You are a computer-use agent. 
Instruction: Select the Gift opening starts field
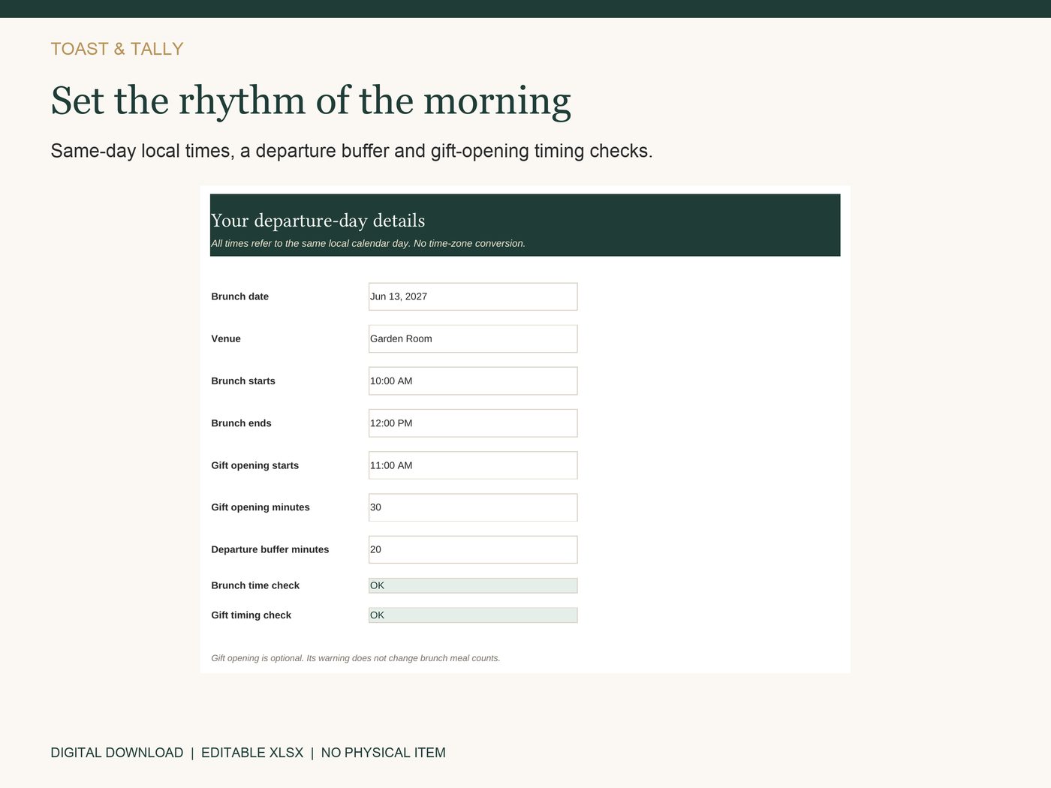[473, 465]
